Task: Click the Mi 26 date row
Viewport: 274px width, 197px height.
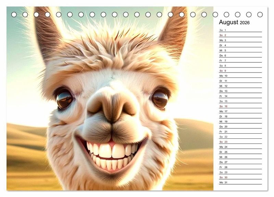Action: [240, 157]
